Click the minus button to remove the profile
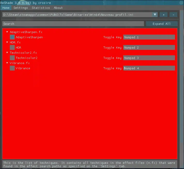The height and width of the screenshot is (169, 184). pyautogui.click(x=173, y=15)
